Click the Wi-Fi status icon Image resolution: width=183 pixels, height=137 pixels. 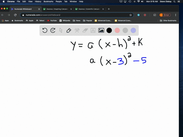tap(138, 2)
